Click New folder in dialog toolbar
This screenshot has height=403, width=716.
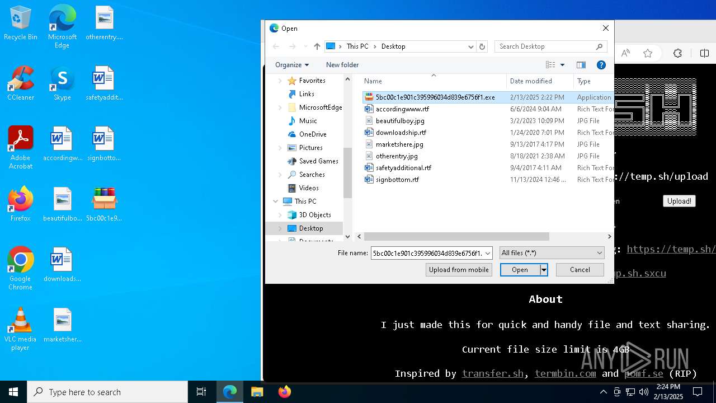click(342, 65)
